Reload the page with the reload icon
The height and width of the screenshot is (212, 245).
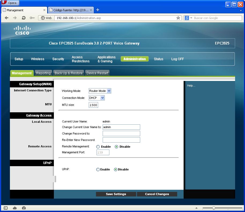point(24,18)
